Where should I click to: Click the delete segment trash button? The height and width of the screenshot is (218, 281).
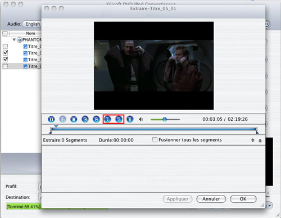coord(130,119)
